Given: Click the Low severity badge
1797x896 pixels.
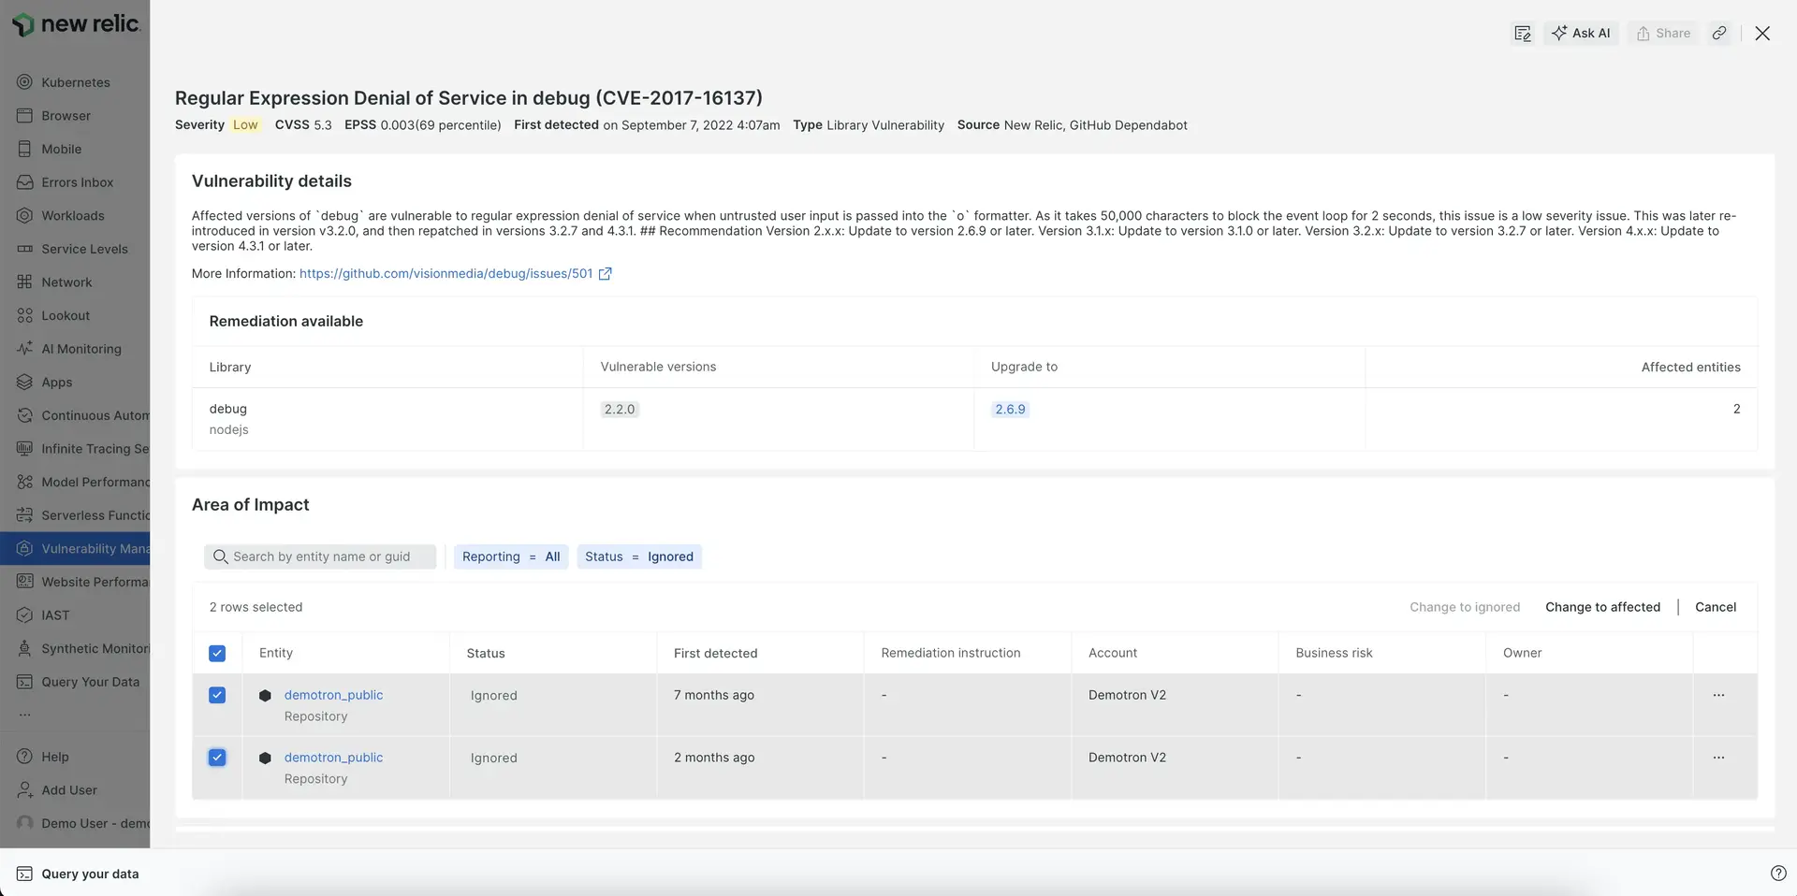Looking at the screenshot, I should (x=245, y=125).
